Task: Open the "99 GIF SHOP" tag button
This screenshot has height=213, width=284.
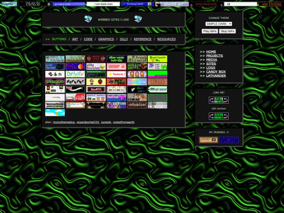Action: 157,89
